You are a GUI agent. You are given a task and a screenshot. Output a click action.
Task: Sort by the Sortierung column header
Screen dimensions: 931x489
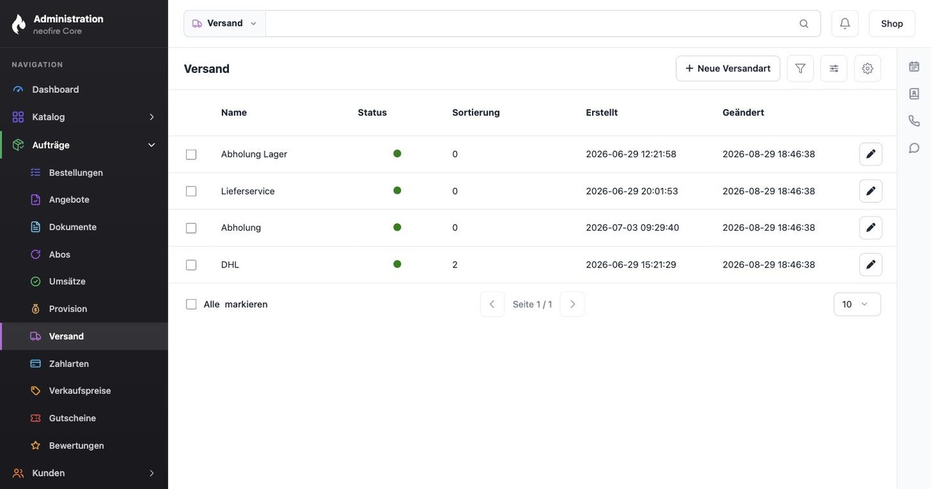(476, 112)
